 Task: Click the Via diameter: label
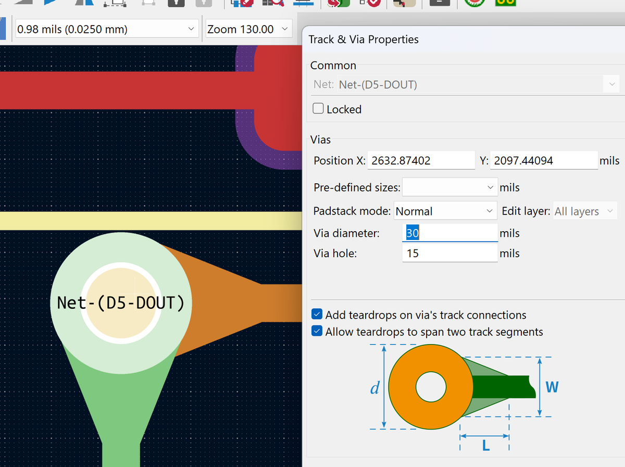click(x=346, y=233)
